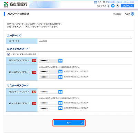Image resolution: width=138 pixels, height=138 pixels.
Task: Click the help text link
Action: pyautogui.click(x=127, y=14)
